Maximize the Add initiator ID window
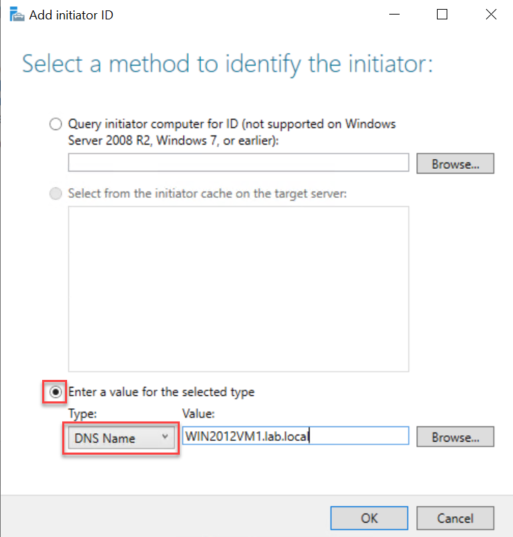The width and height of the screenshot is (513, 537). coord(442,15)
